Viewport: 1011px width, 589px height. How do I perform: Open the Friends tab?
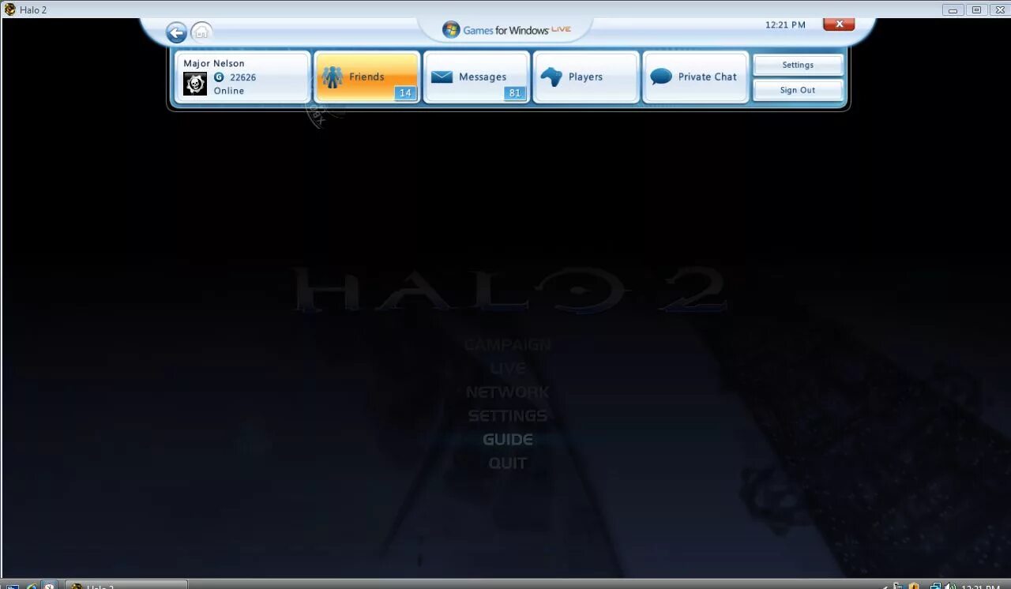click(x=366, y=77)
